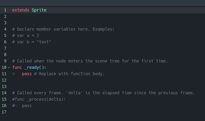Click the 'extends' keyword
The width and height of the screenshot is (205, 121).
pyautogui.click(x=21, y=10)
